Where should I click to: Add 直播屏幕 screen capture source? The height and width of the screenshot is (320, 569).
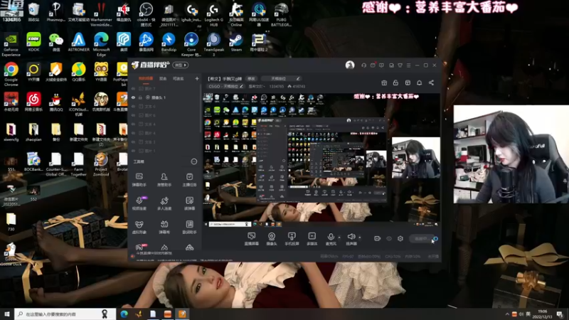[x=251, y=239]
